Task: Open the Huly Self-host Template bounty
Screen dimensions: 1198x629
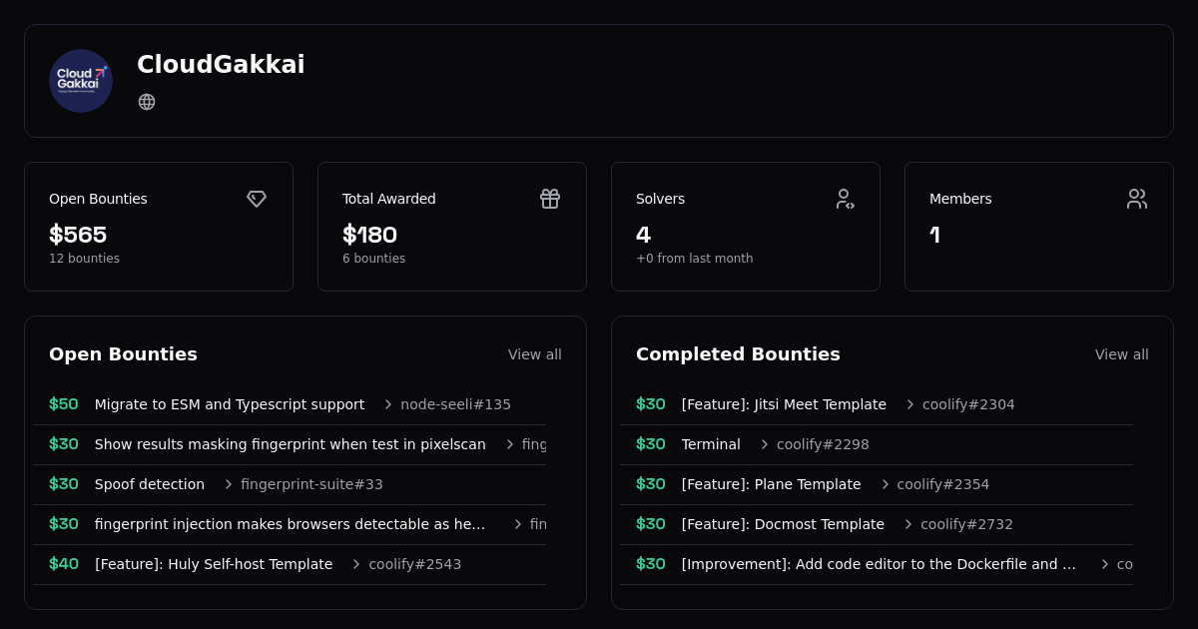Action: (214, 564)
